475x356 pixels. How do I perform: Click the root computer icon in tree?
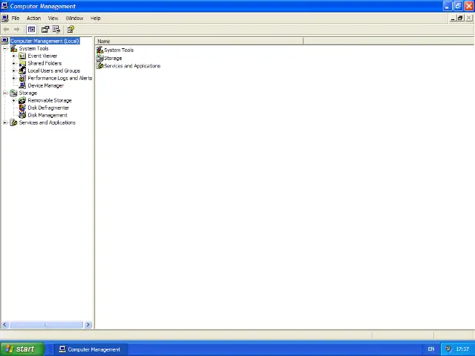click(x=5, y=41)
